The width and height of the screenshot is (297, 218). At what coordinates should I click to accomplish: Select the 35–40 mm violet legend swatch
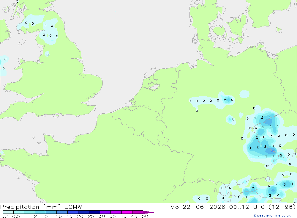tap(116, 212)
